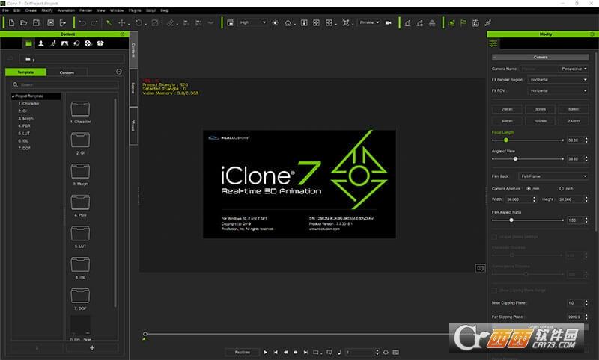Open the Media film-reel icon in Content panel
This screenshot has width=599, height=360.
(88, 43)
